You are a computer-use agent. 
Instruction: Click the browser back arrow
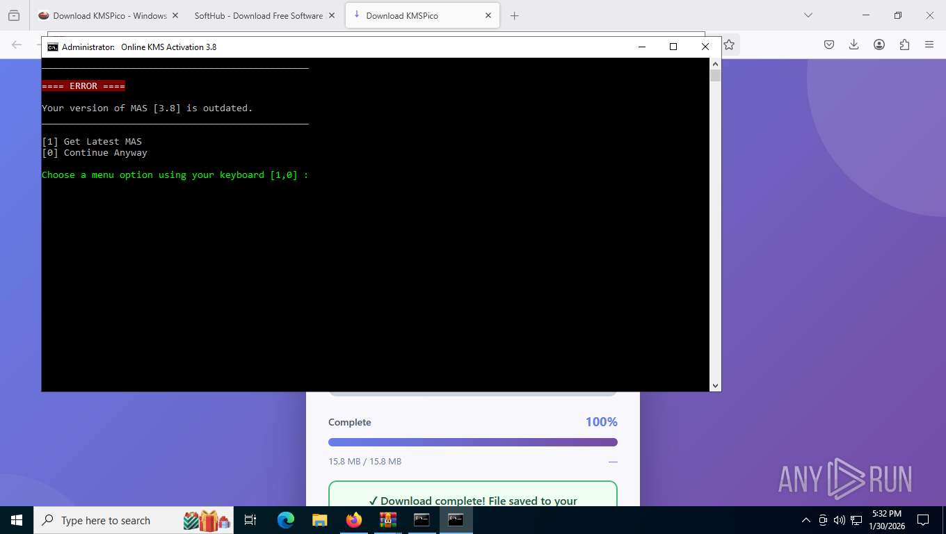click(x=17, y=44)
